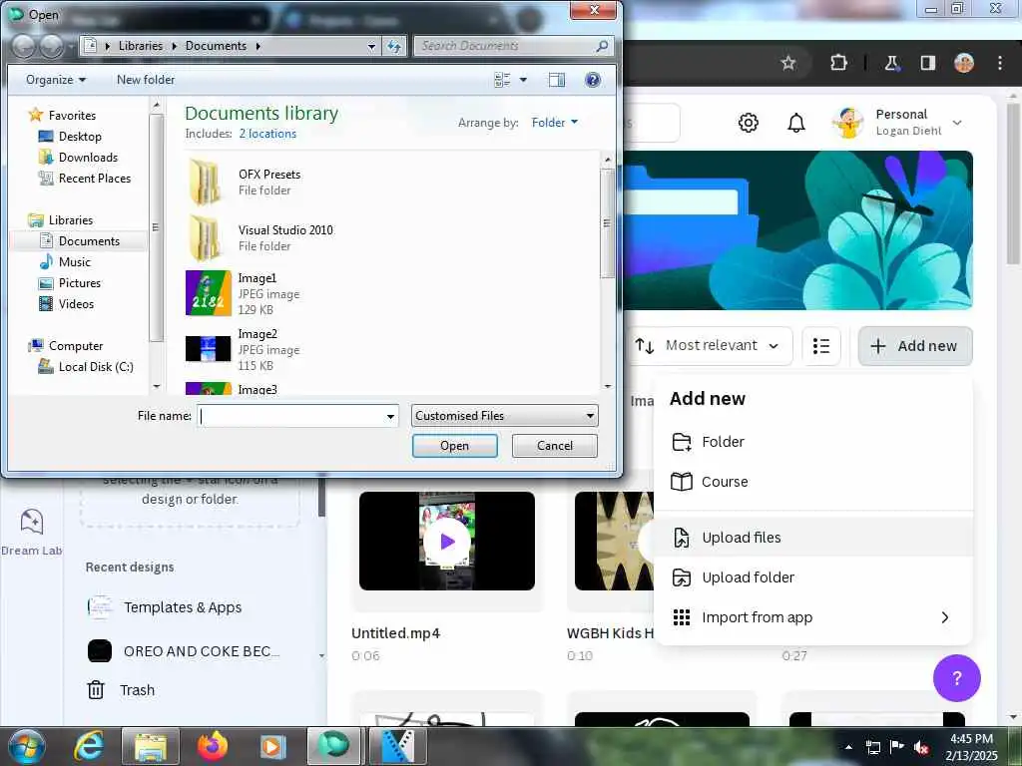Screen dimensions: 1022x766
Task: Open Firefox from the taskbar
Action: [x=213, y=746]
